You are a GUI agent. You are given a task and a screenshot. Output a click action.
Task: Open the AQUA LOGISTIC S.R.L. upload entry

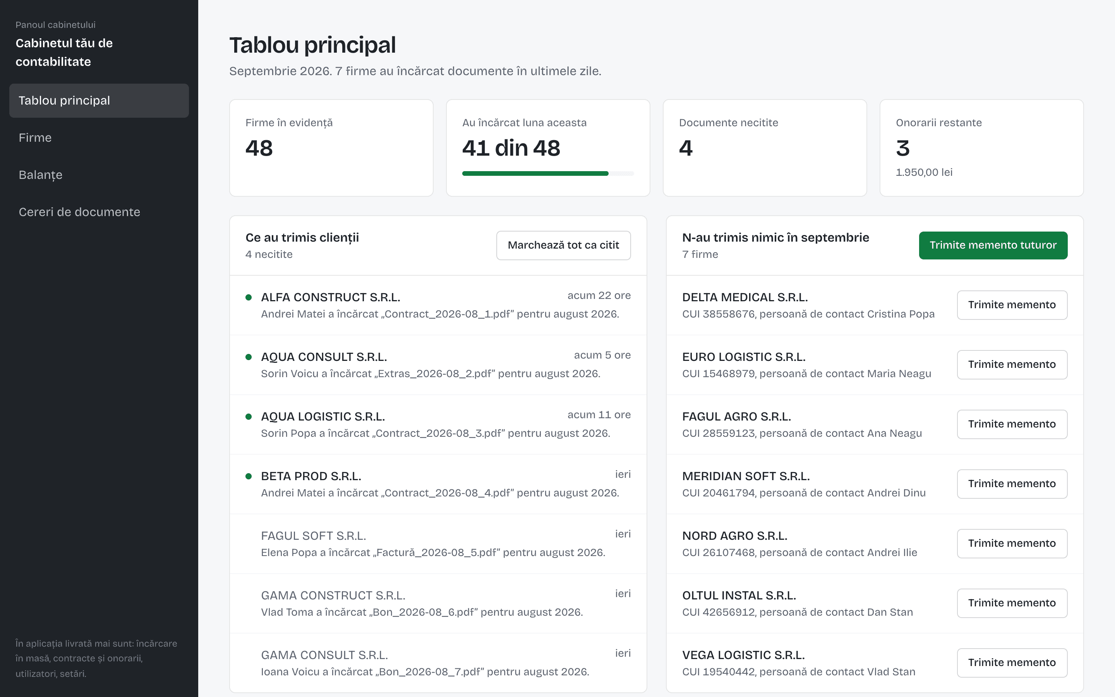click(438, 424)
